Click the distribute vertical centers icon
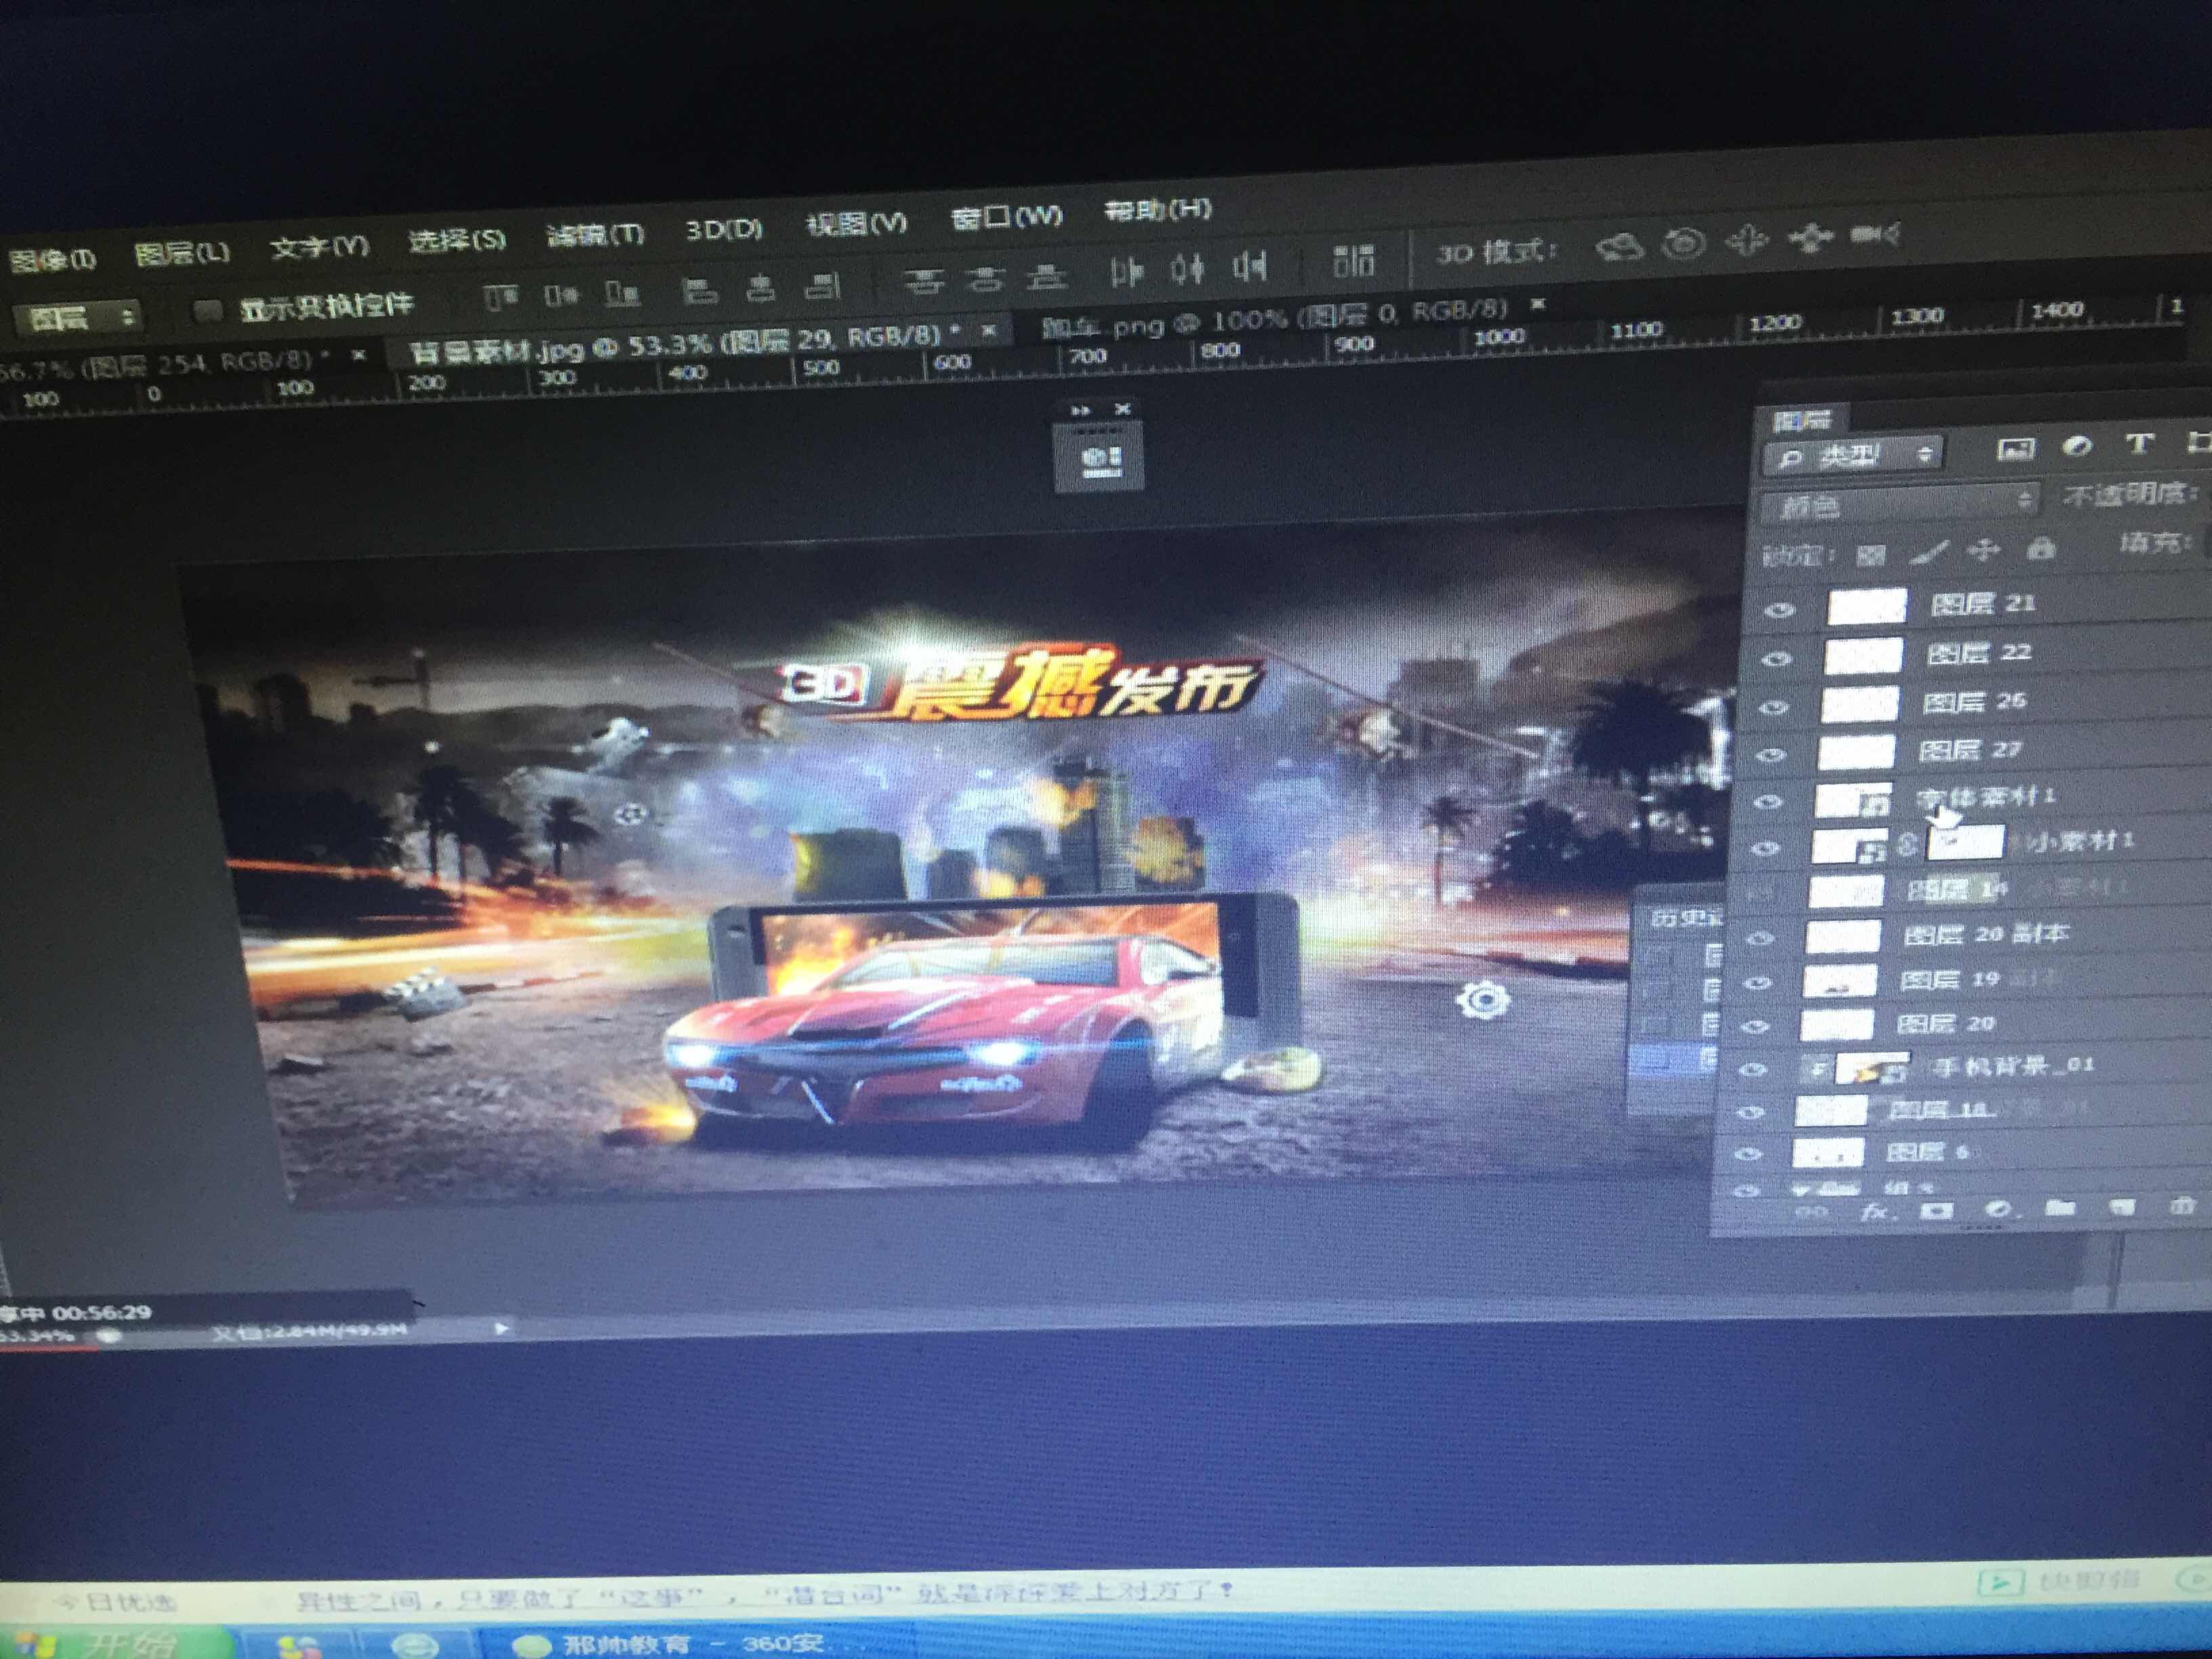This screenshot has height=1659, width=2212. 985,279
